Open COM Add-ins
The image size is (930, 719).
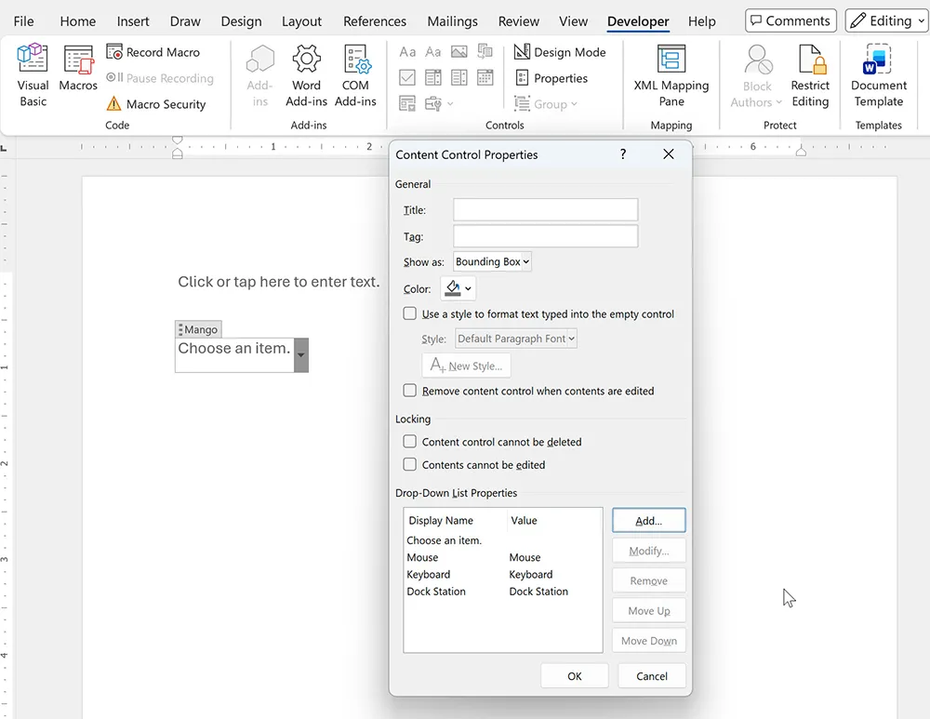pyautogui.click(x=355, y=74)
